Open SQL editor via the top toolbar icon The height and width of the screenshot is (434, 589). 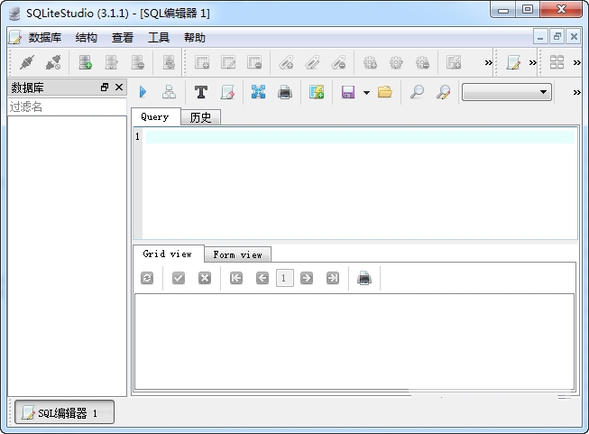pos(513,62)
